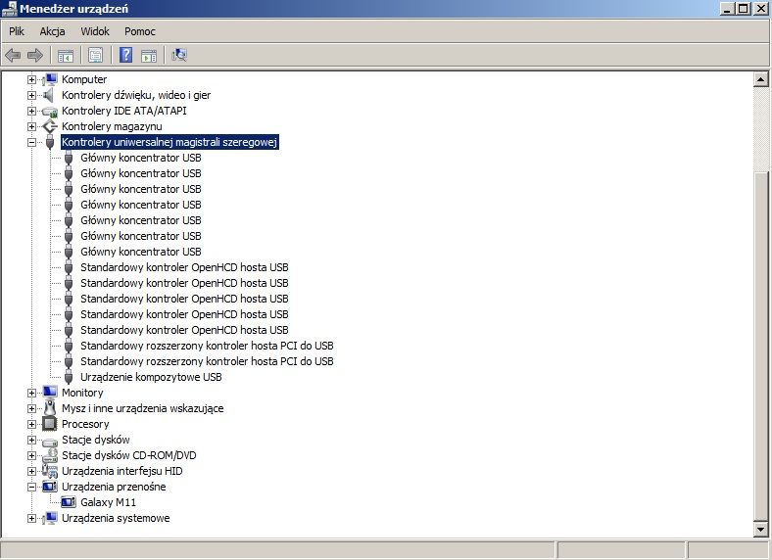Open the Properties toolbar icon

tap(95, 55)
